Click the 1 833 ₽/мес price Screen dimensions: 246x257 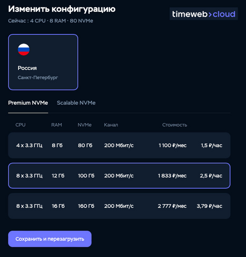(x=172, y=176)
